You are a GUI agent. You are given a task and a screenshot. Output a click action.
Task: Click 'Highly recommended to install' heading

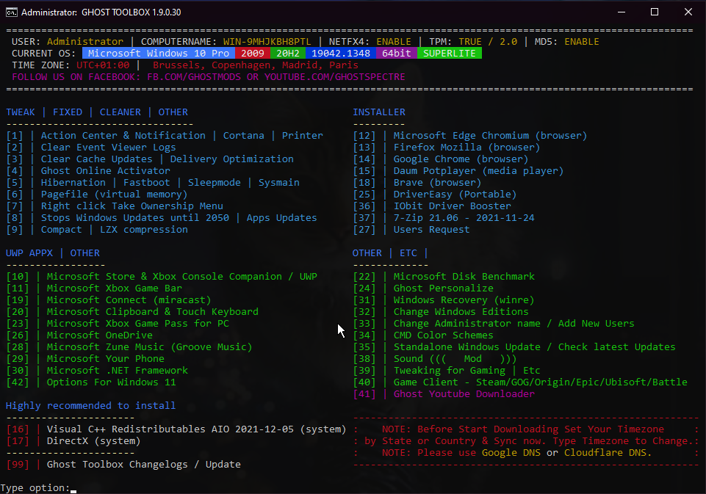point(90,405)
